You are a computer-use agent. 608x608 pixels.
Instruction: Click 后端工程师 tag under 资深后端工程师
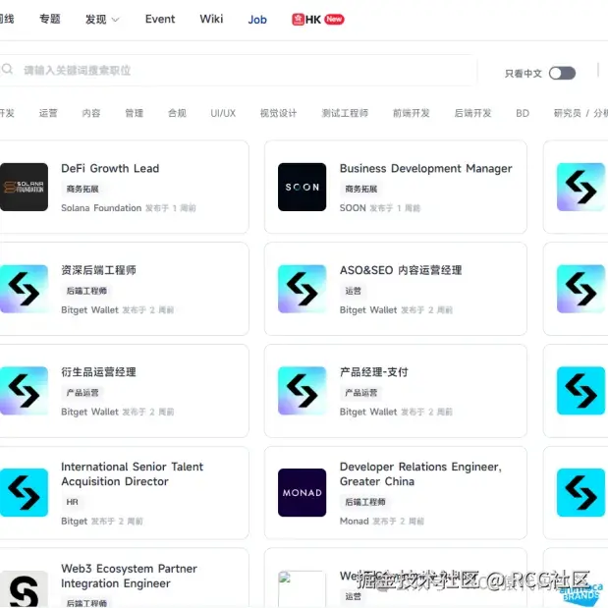(86, 291)
